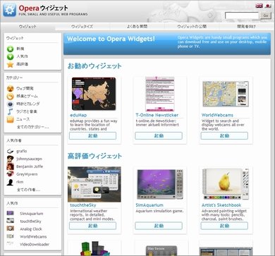The height and width of the screenshot is (256, 275).
Task: Click the Analog Clock icon in the popular list
Action: pos(10,228)
